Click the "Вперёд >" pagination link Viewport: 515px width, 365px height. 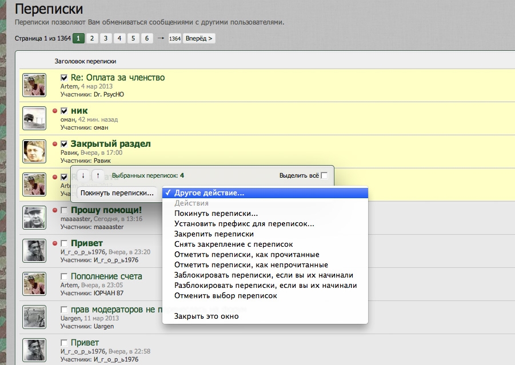(199, 38)
